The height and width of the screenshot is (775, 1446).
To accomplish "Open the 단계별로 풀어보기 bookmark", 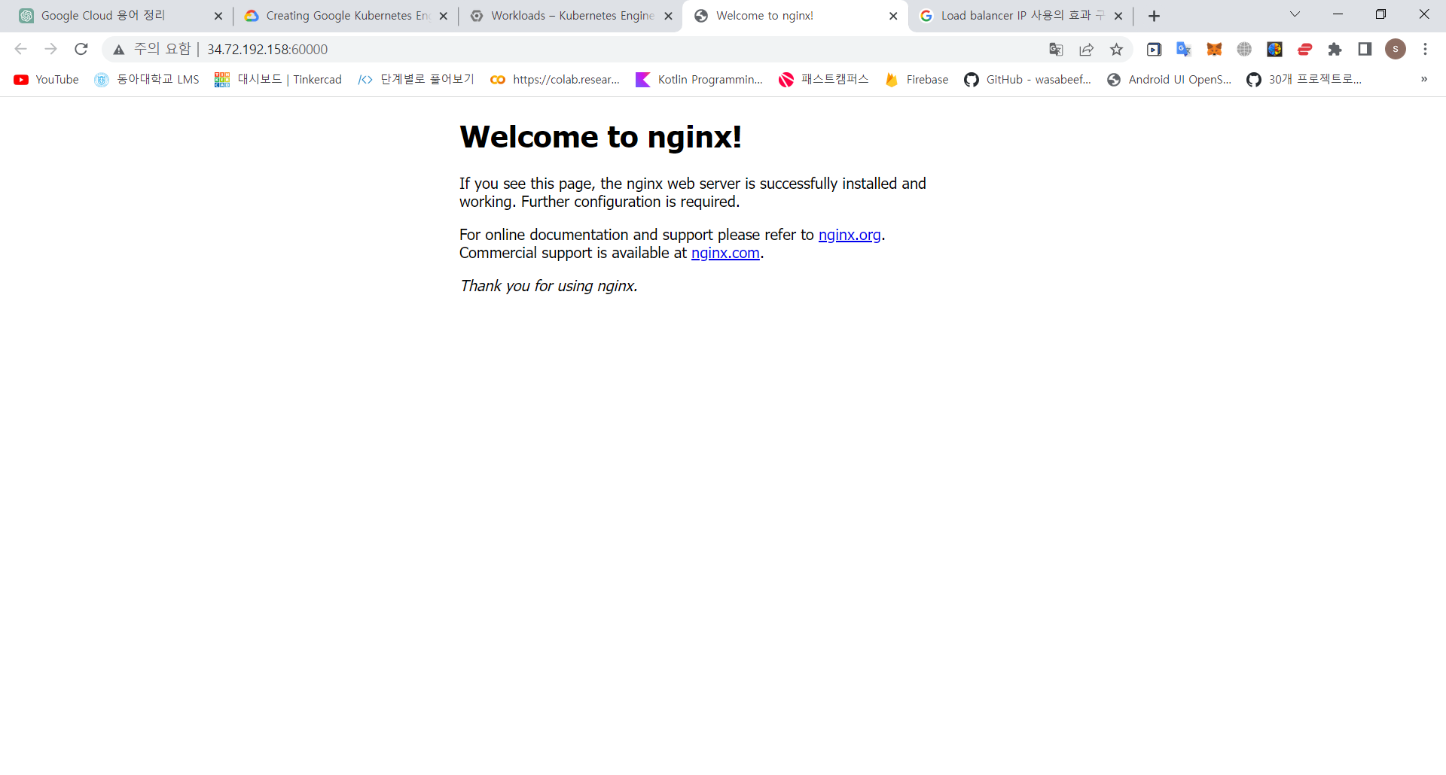I will pyautogui.click(x=416, y=80).
